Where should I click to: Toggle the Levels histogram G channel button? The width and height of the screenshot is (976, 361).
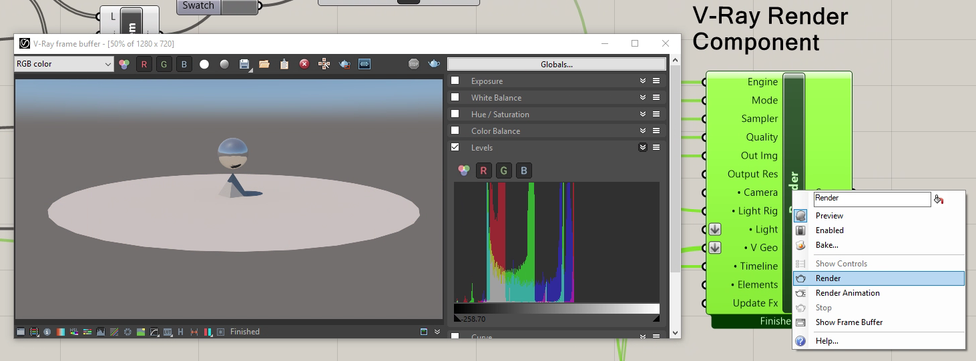click(504, 171)
